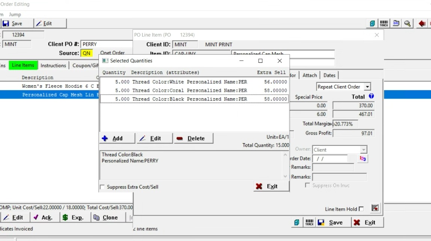This screenshot has width=431, height=241.
Task: Click the icon beside Line Item Hold checkbox
Action: click(x=375, y=208)
